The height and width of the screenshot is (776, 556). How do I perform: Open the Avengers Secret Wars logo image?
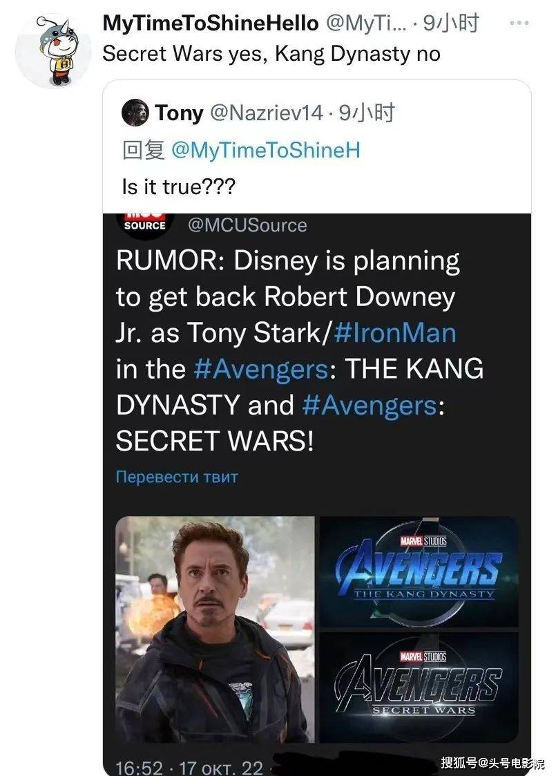[x=419, y=688]
